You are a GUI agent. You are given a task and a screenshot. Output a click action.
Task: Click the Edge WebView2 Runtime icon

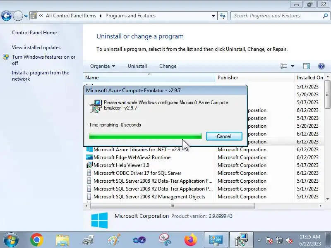[89, 157]
